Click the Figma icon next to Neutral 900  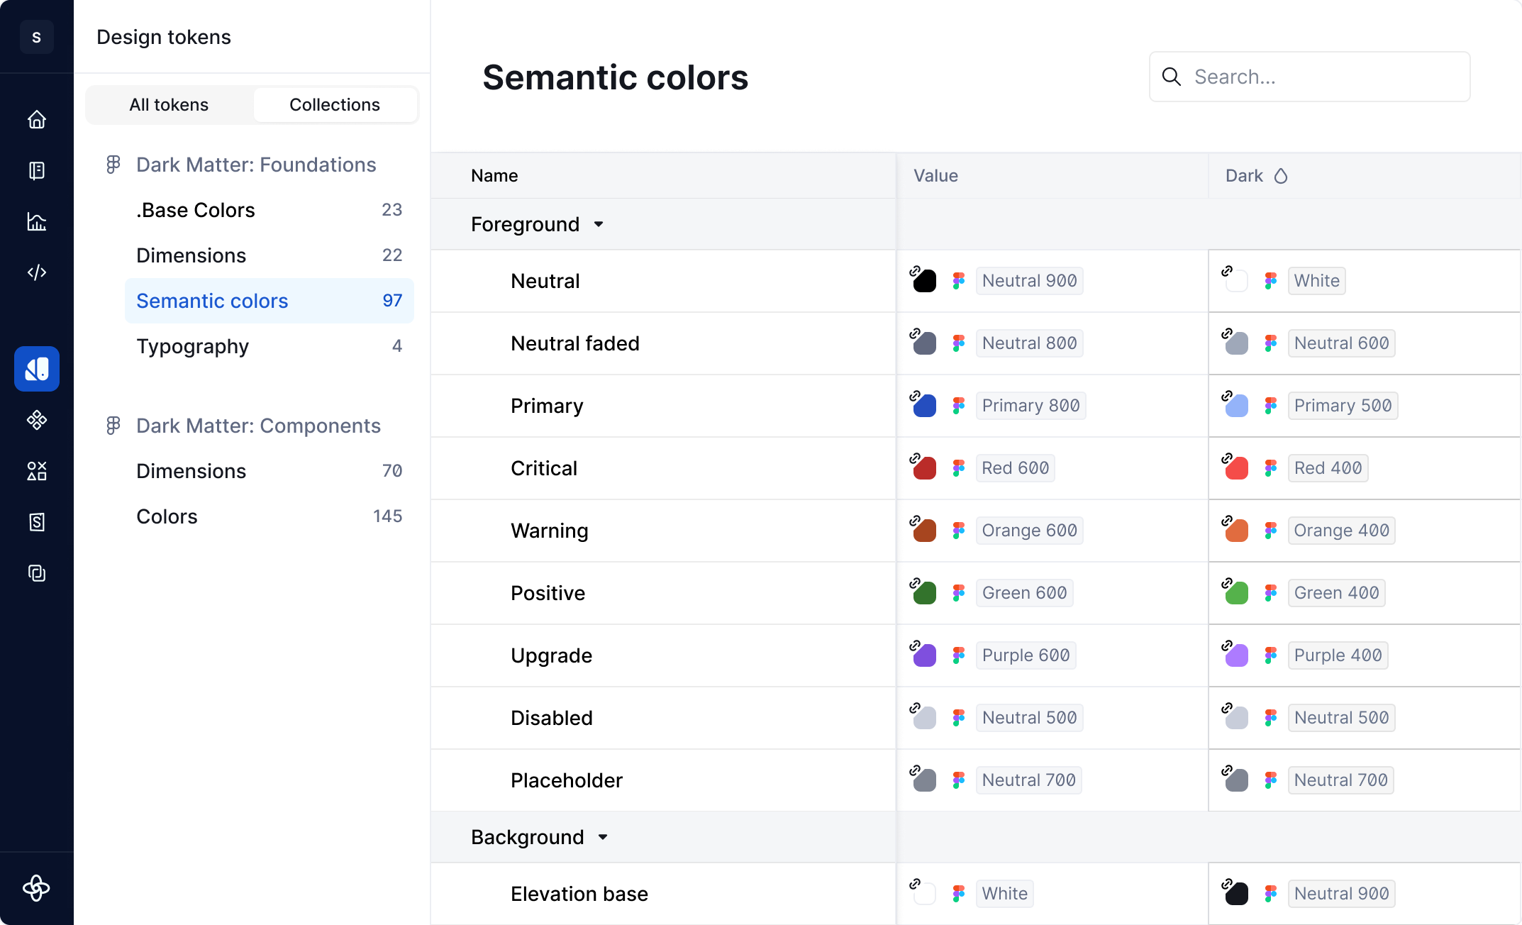point(959,281)
